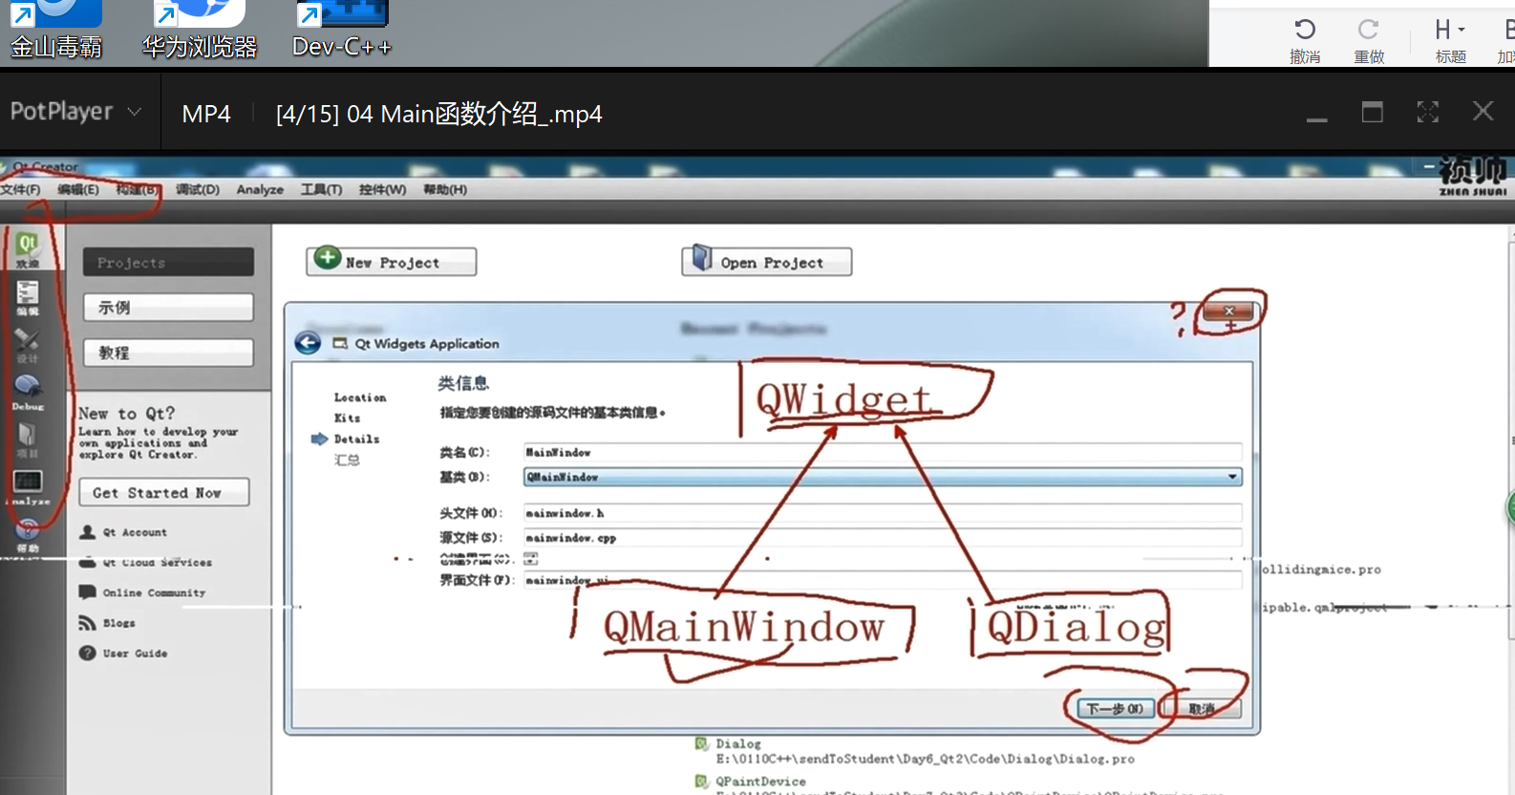Viewport: 1515px width, 795px height.
Task: Open the 金山毒霸 desktop shortcut
Action: 56,30
